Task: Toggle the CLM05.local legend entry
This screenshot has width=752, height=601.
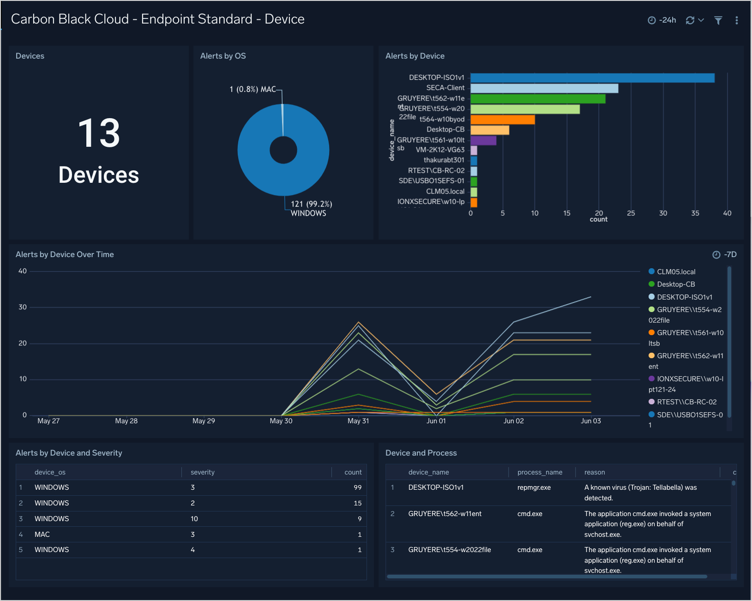Action: (676, 271)
